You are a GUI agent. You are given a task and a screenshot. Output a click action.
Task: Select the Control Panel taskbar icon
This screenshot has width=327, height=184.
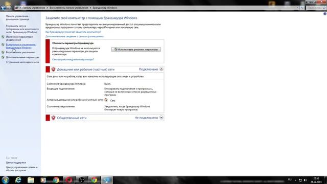(x=107, y=180)
